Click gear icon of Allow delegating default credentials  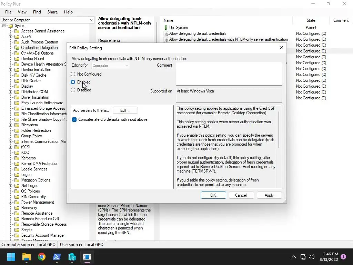click(x=167, y=34)
